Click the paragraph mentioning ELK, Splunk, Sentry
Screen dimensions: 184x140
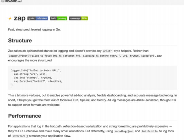[92, 100]
